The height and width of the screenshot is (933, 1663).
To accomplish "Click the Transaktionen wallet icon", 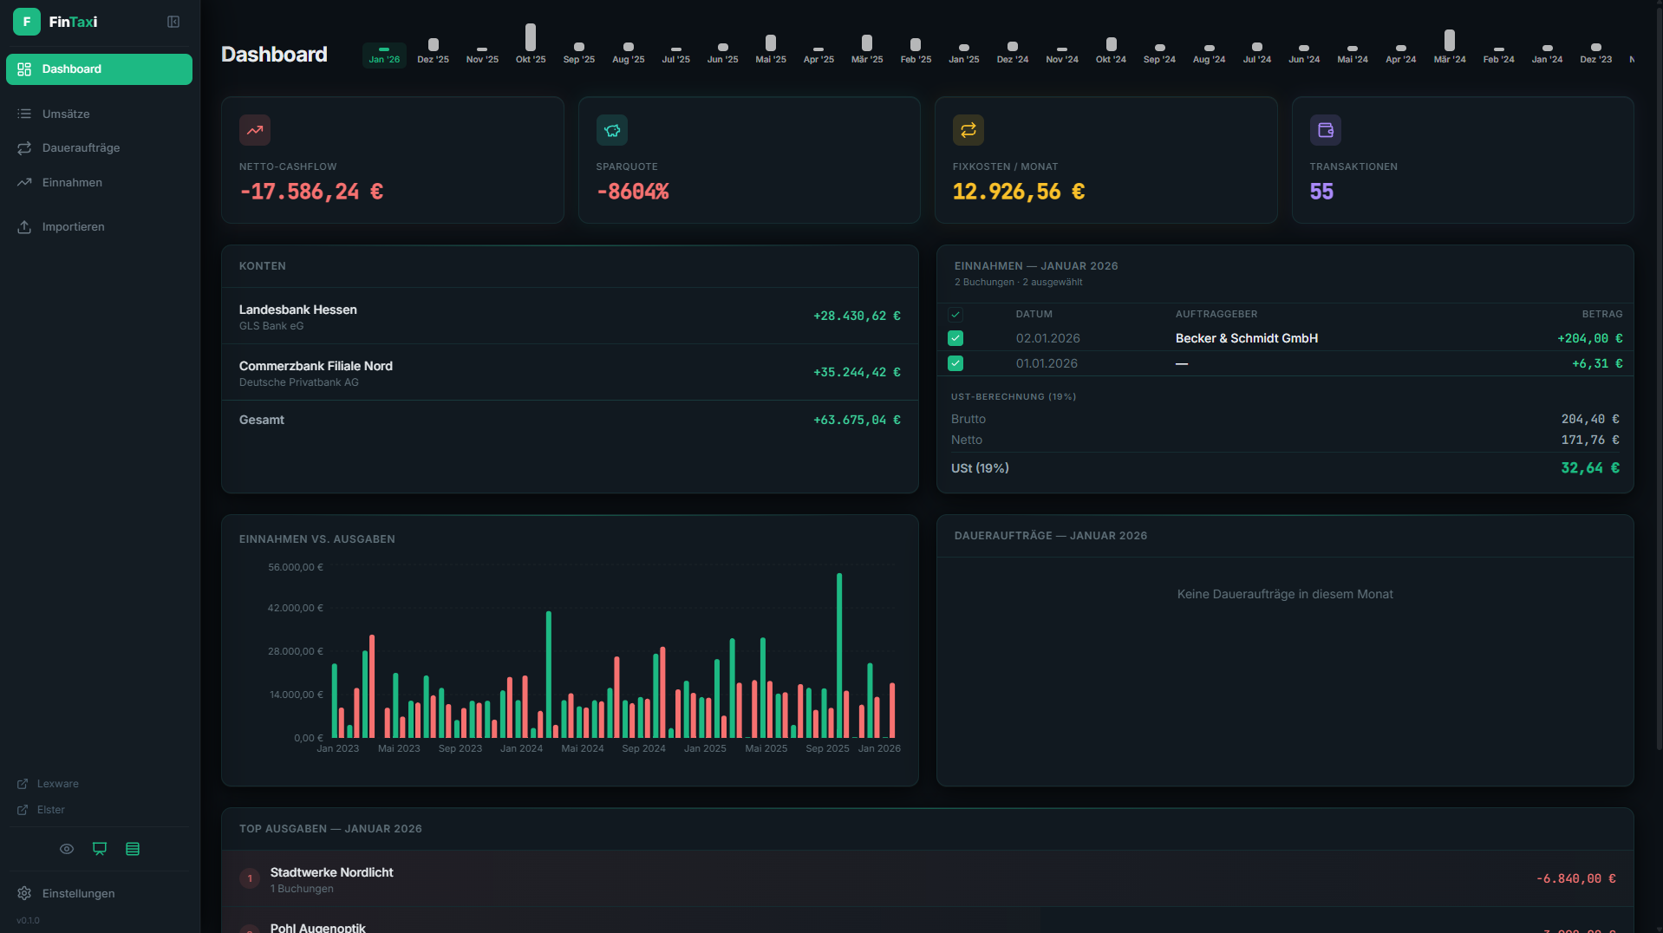I will [x=1325, y=130].
